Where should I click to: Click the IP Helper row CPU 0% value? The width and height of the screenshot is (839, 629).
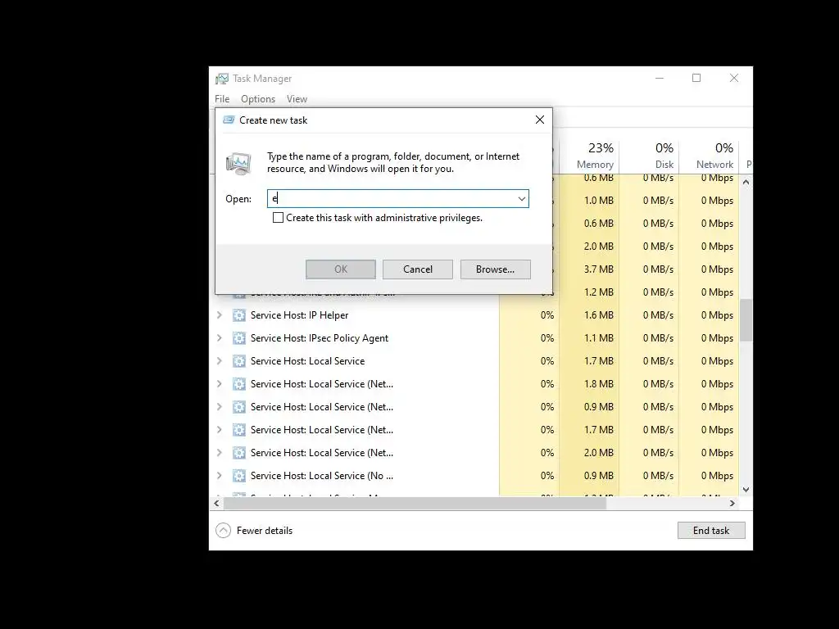coord(546,315)
